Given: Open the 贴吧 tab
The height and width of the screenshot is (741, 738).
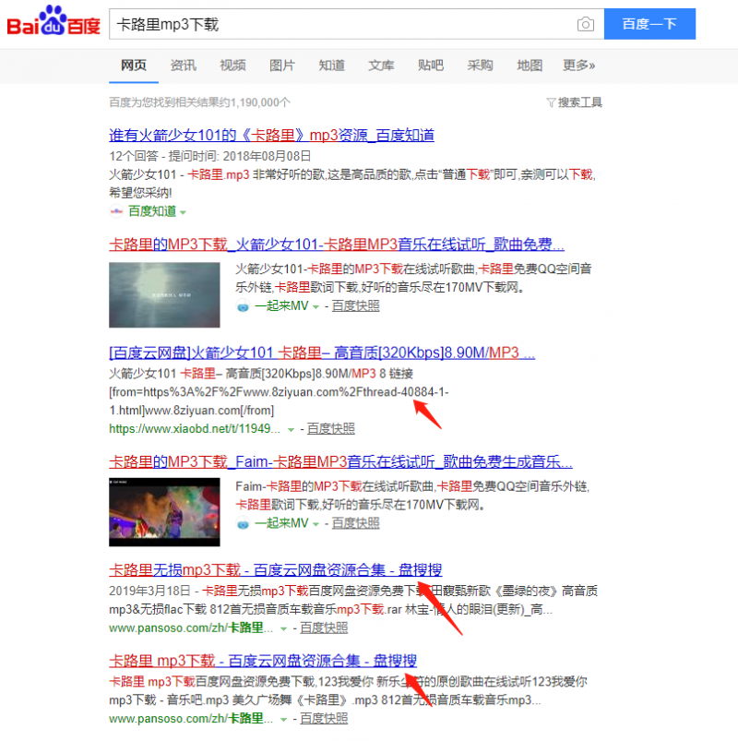Looking at the screenshot, I should (431, 66).
